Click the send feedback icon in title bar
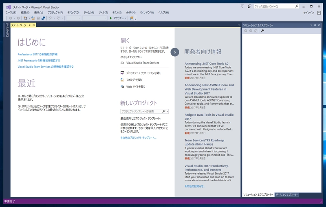Image resolution: width=326 pixels, height=207 pixels. coord(249,7)
